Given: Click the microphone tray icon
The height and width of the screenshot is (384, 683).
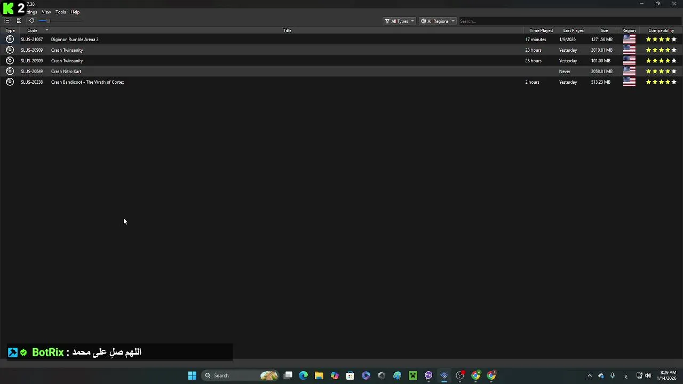Looking at the screenshot, I should 613,375.
